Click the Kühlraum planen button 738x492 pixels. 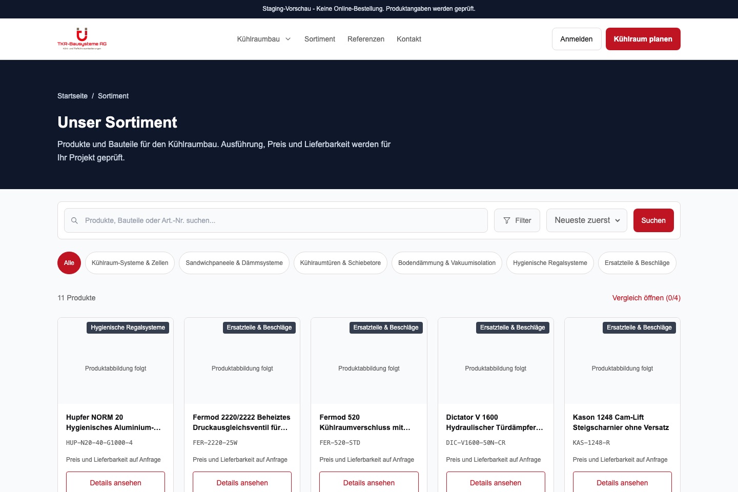[643, 39]
